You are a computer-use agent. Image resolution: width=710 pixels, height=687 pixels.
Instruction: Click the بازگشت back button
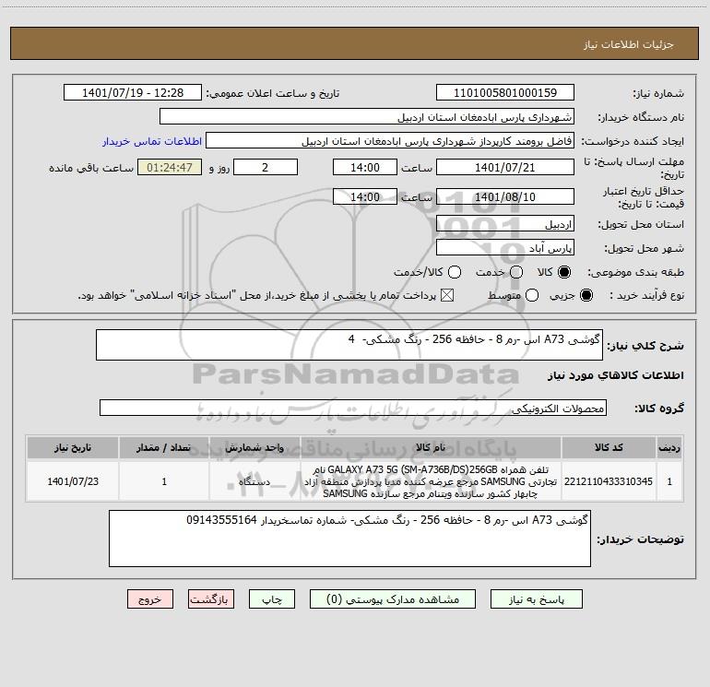(x=211, y=599)
